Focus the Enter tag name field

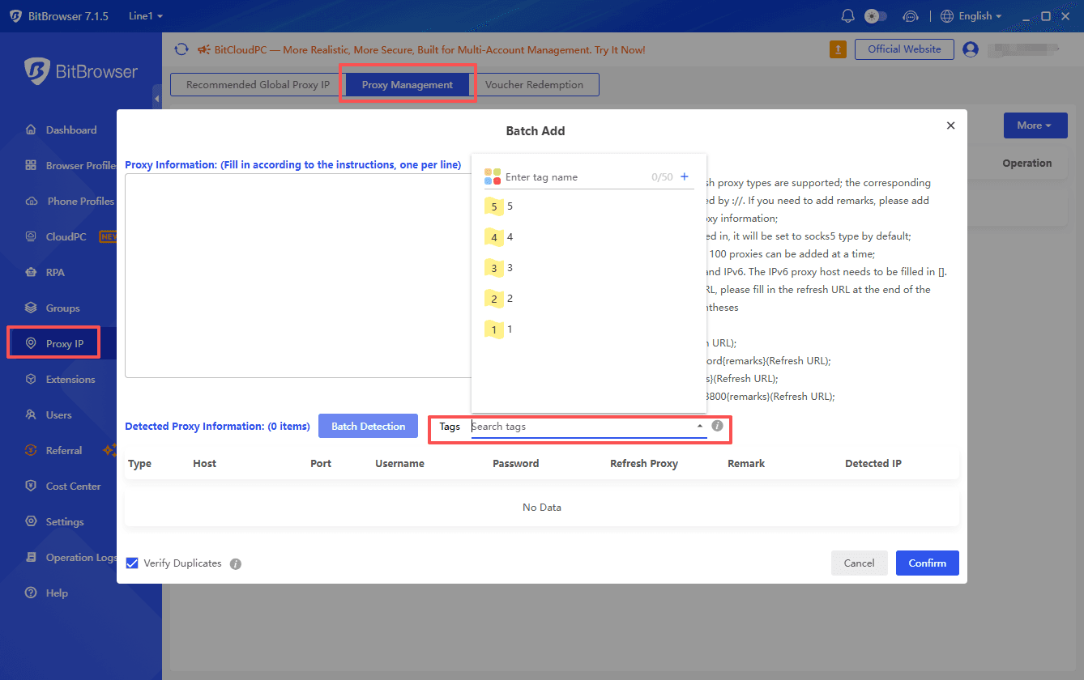coord(576,176)
